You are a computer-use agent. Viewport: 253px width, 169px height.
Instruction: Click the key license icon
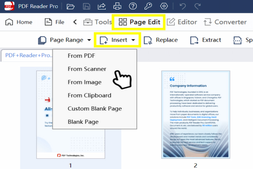148,6
